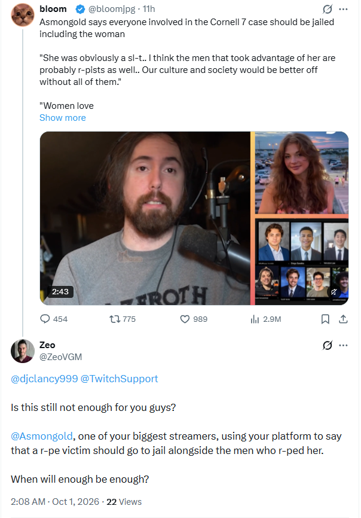The height and width of the screenshot is (518, 361).
Task: Open Zeo display name profile
Action: point(47,345)
